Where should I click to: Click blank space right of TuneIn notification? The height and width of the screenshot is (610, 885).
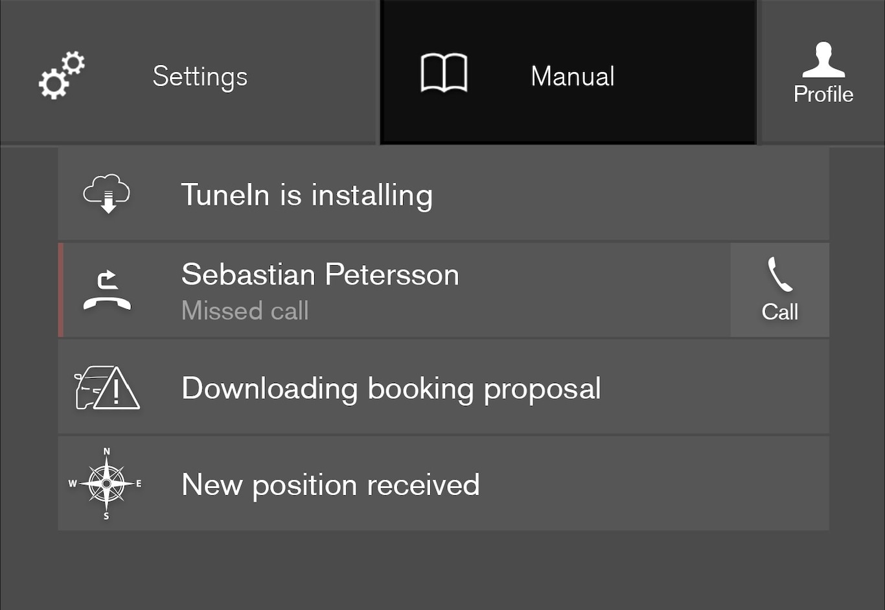click(x=628, y=194)
